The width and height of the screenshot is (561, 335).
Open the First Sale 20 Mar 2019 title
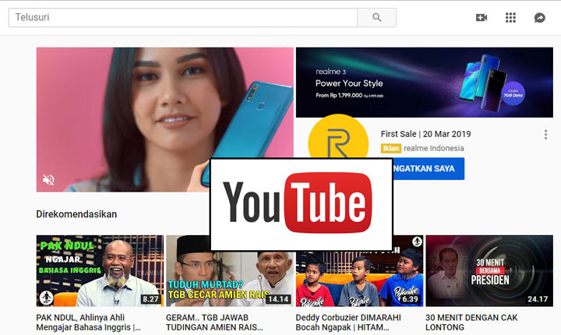[x=425, y=134]
